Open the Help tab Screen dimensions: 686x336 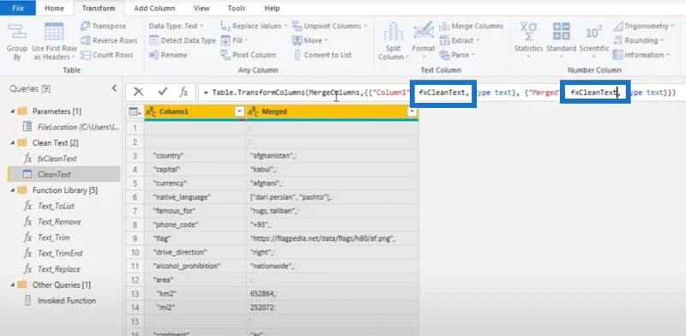point(272,8)
